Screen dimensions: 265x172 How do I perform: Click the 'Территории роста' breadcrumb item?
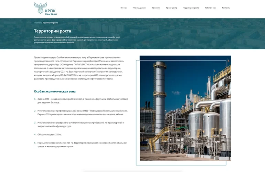[x=50, y=23]
